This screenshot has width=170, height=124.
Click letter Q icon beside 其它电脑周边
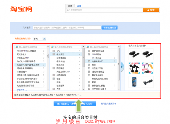click(x=89, y=75)
